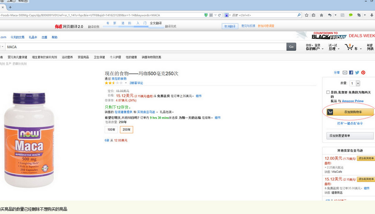
Task: Select 专家 translation level
Action: (x=111, y=23)
